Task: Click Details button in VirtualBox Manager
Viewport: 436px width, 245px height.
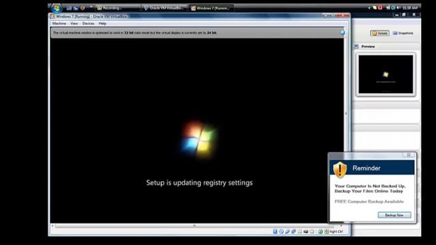Action: click(x=379, y=33)
